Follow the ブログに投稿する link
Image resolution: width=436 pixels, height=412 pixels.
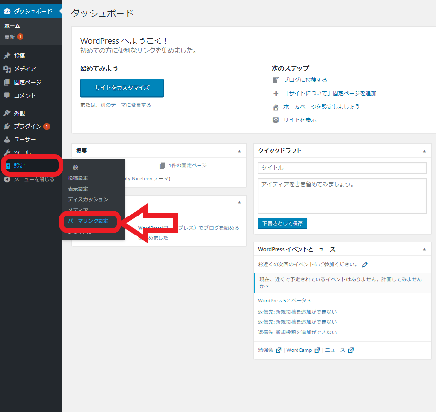(x=305, y=80)
